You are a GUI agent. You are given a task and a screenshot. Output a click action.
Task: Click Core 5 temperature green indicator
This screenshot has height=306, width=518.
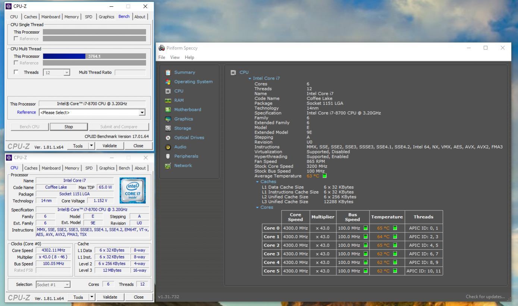tap(395, 271)
